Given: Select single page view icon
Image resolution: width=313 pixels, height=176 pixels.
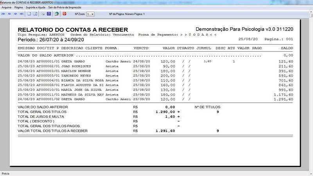Looking at the screenshot, I should [29, 14].
